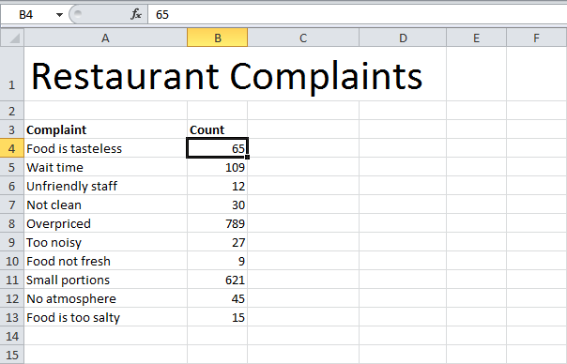Select row 12 header
Image resolution: width=567 pixels, height=364 pixels.
pyautogui.click(x=12, y=298)
